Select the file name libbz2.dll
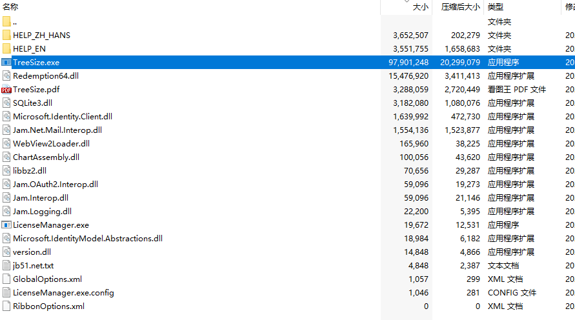The height and width of the screenshot is (320, 575). [x=29, y=171]
